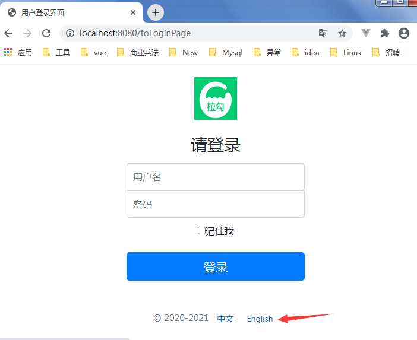Open the Mysql bookmark folder
The image size is (417, 340).
tap(226, 52)
